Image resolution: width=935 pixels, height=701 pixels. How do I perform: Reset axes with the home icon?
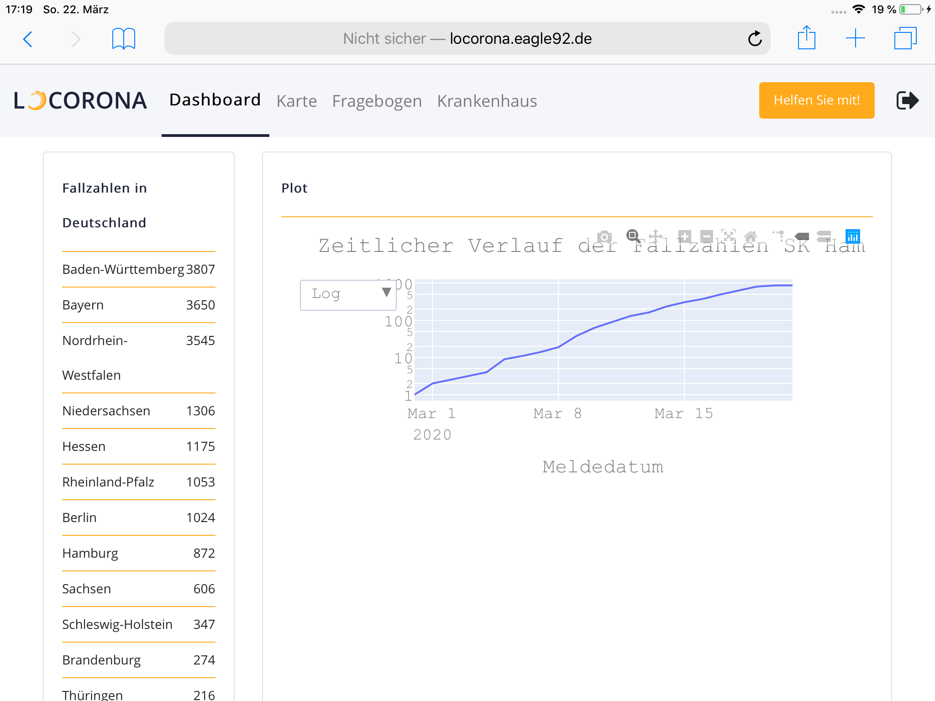(751, 236)
